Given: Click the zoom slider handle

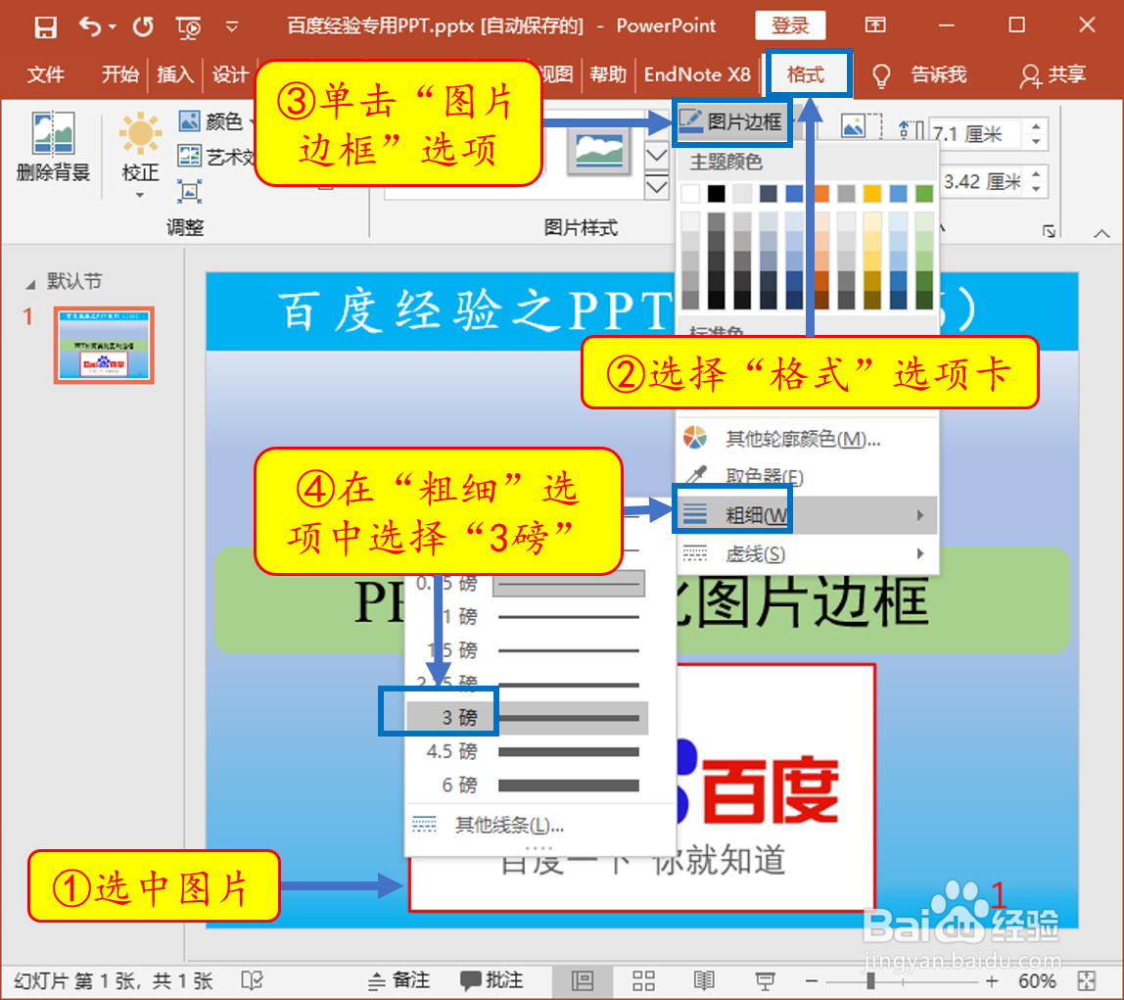Looking at the screenshot, I should click(x=871, y=980).
